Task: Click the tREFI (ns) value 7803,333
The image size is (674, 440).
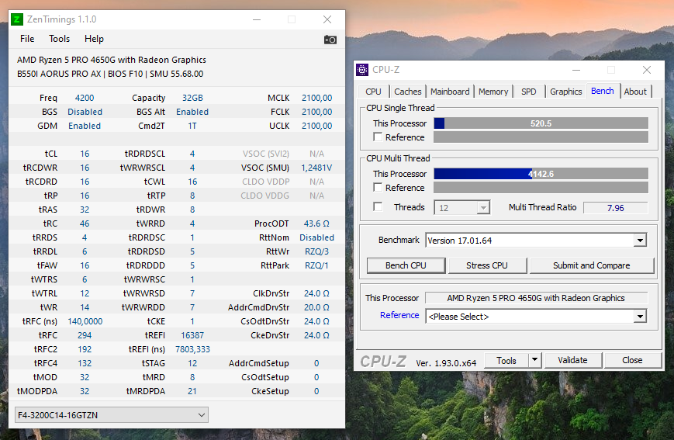Action: click(x=192, y=349)
